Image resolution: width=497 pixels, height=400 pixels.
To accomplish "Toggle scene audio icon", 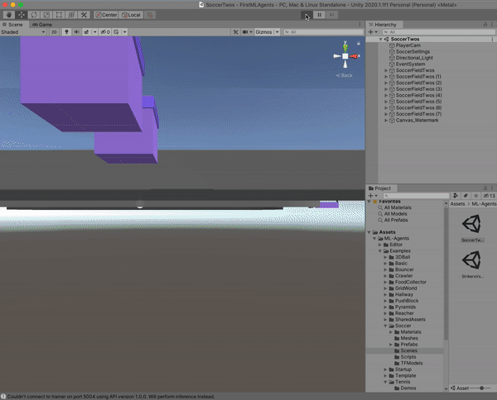I will [77, 32].
